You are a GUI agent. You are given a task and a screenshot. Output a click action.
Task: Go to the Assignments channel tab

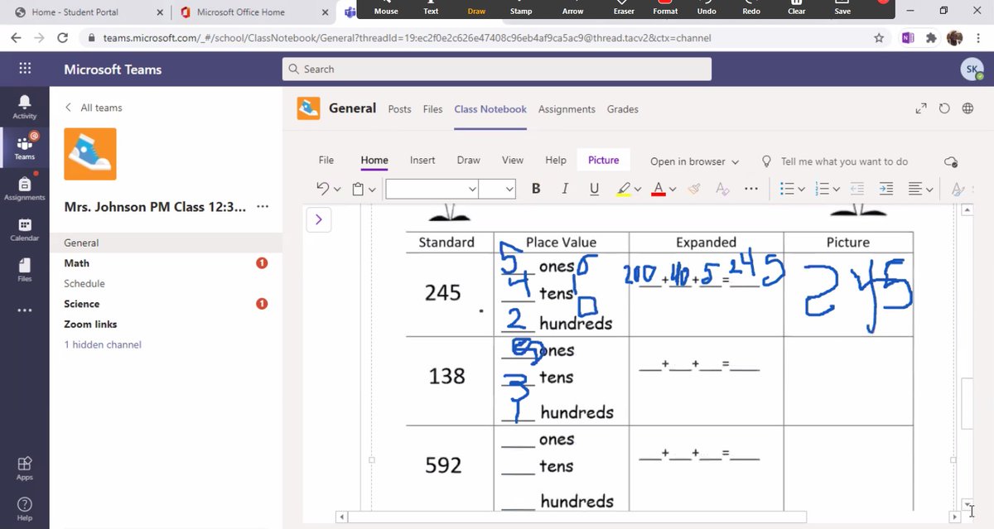(x=567, y=109)
